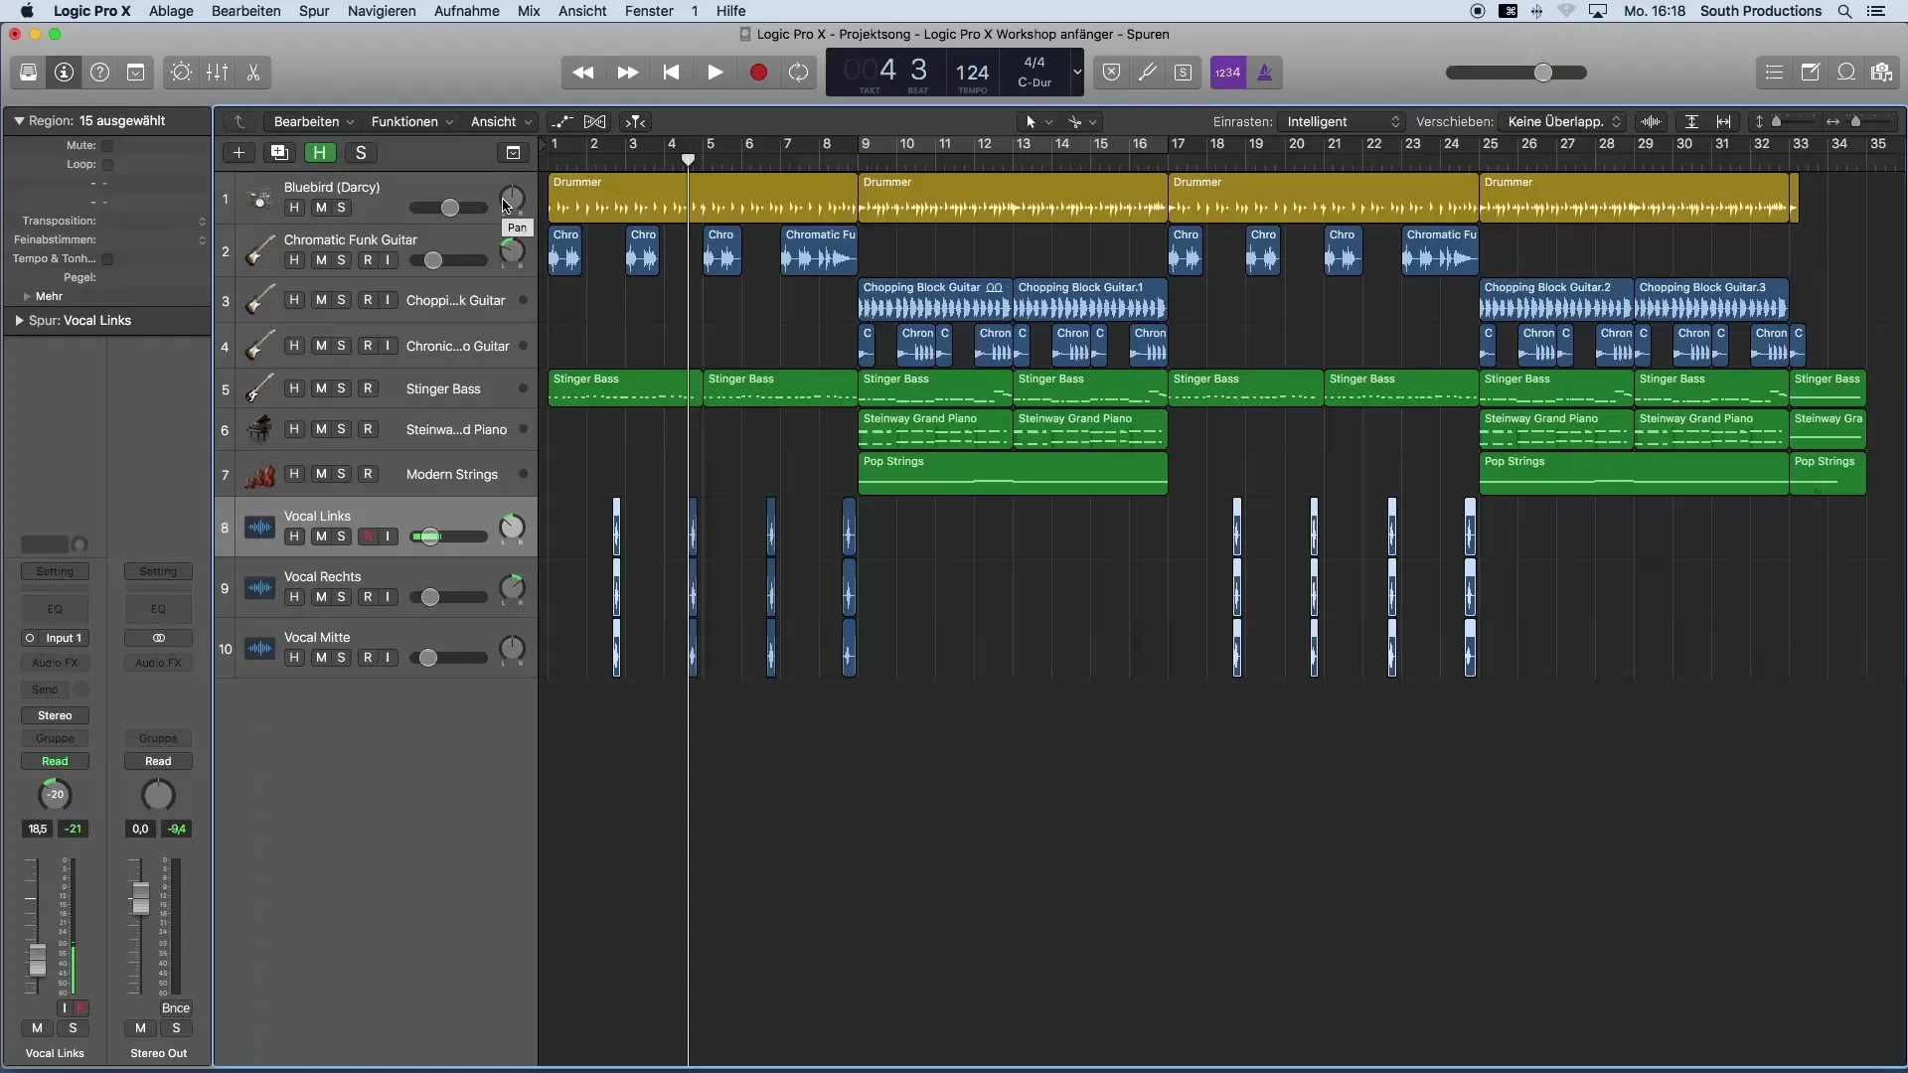Start recording with the red Record button
The image size is (1908, 1073).
(x=758, y=73)
